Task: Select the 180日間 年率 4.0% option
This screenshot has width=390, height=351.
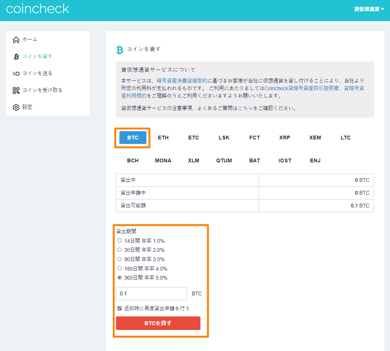Action: click(120, 268)
